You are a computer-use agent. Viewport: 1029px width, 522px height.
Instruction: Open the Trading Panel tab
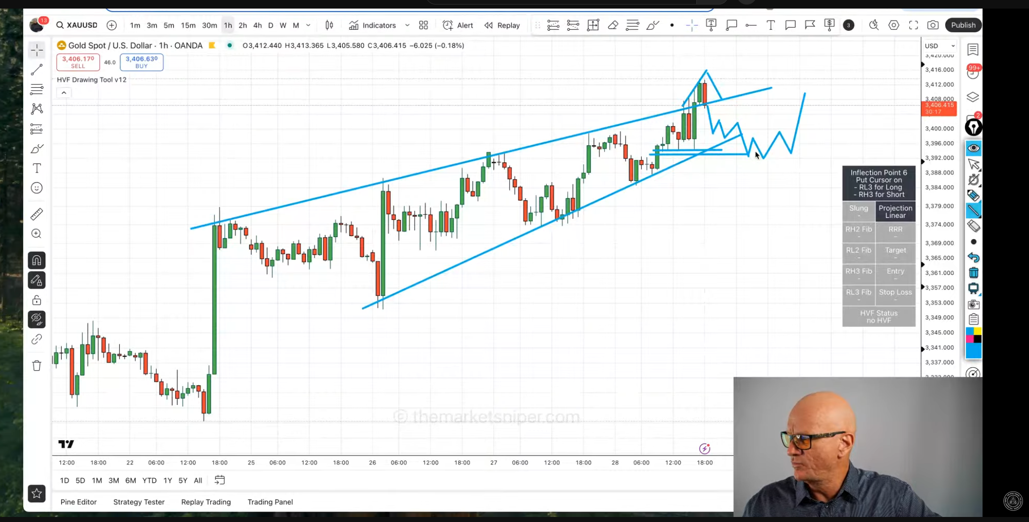point(270,502)
